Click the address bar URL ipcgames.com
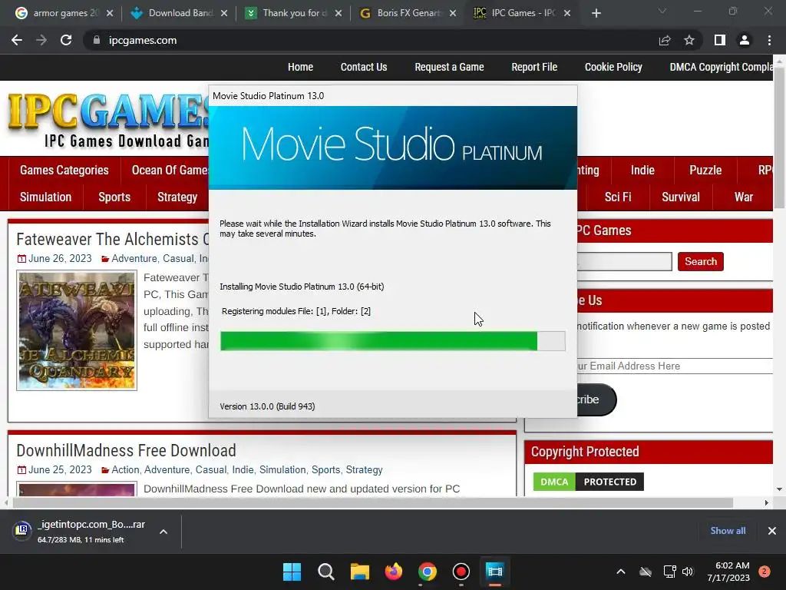 pos(142,40)
